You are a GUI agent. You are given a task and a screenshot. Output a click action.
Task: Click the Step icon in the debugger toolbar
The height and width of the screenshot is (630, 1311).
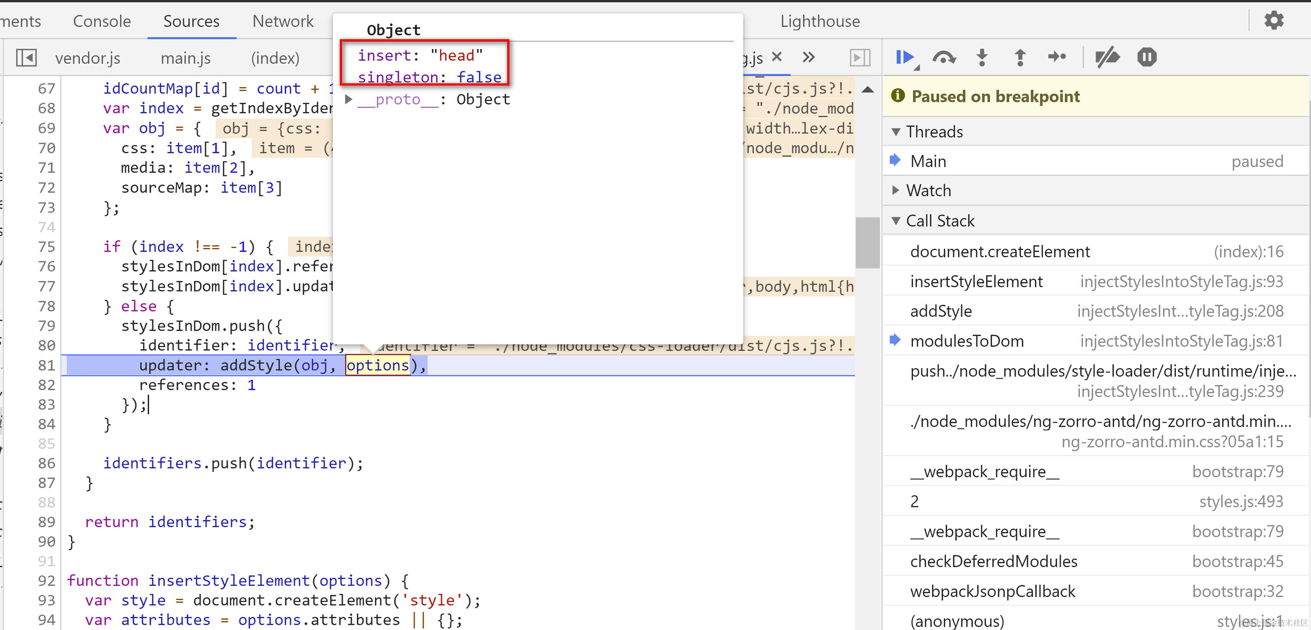1057,57
